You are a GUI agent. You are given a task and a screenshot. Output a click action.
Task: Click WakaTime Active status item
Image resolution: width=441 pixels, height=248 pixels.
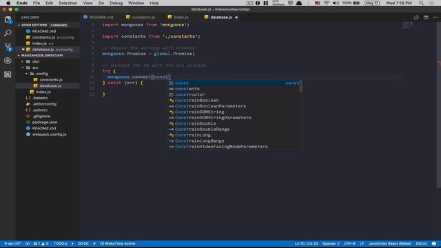click(x=118, y=243)
